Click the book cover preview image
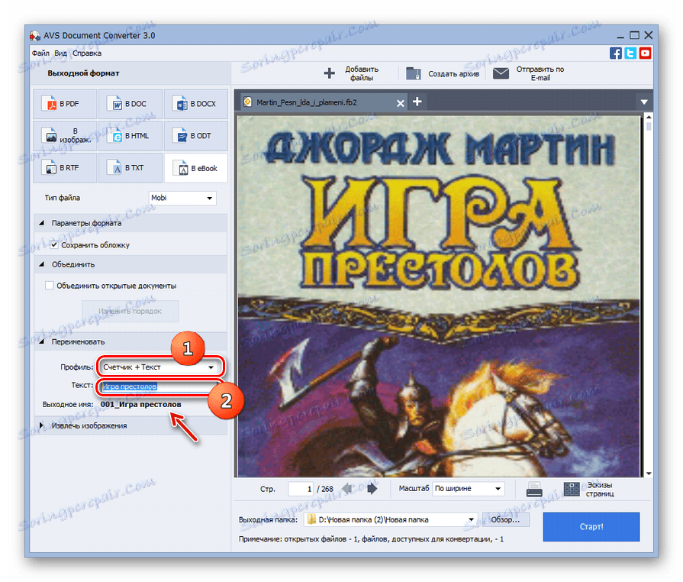 439,296
